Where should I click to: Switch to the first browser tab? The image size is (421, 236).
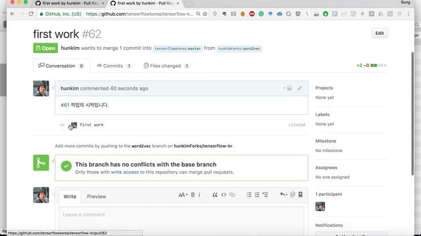[70, 3]
